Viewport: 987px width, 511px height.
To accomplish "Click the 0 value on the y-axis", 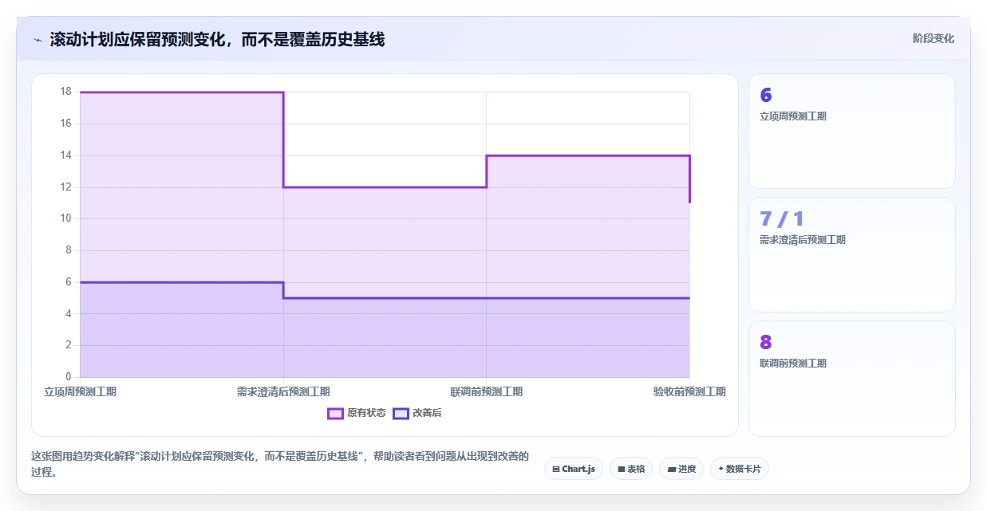I will point(69,377).
